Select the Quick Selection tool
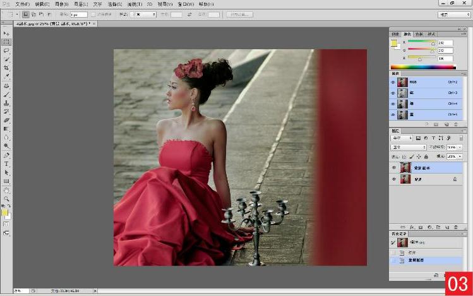 [x=6, y=59]
